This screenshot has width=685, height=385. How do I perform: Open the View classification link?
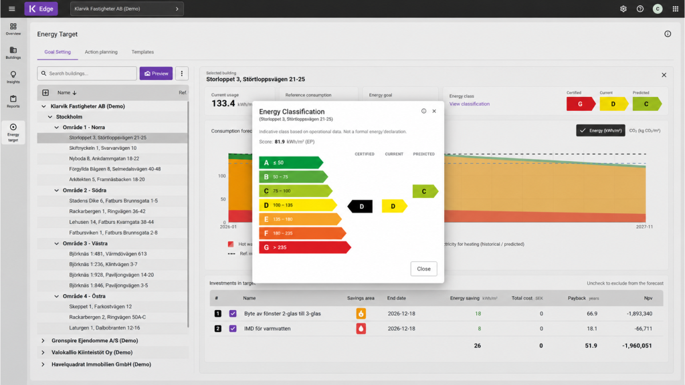pos(469,104)
